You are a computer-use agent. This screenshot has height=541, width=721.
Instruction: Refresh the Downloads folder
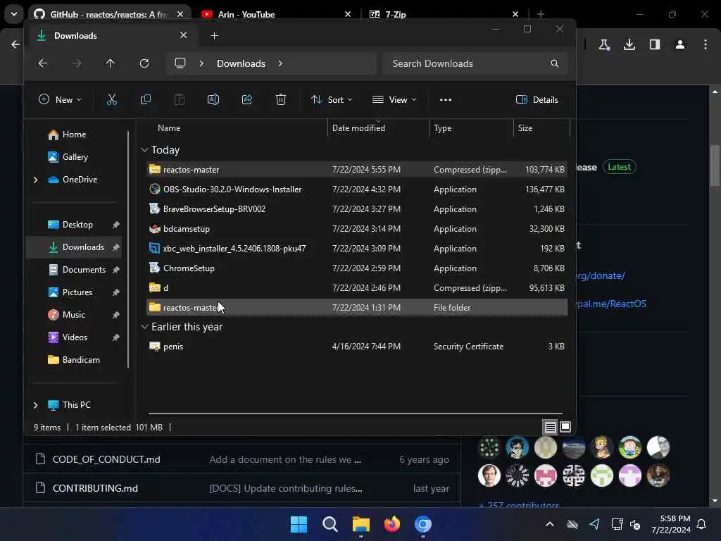(x=144, y=63)
